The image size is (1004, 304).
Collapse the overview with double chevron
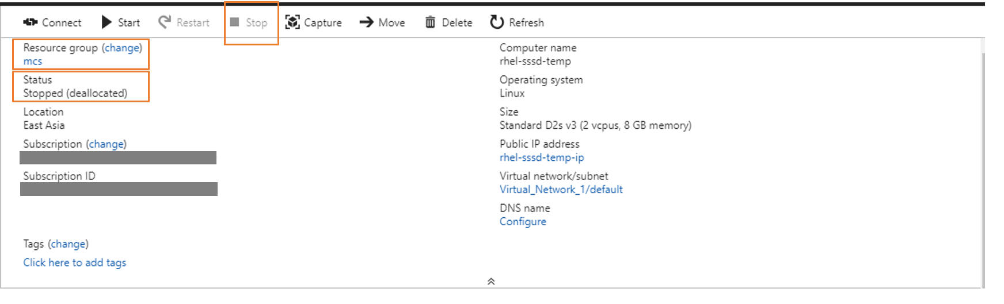(x=491, y=281)
